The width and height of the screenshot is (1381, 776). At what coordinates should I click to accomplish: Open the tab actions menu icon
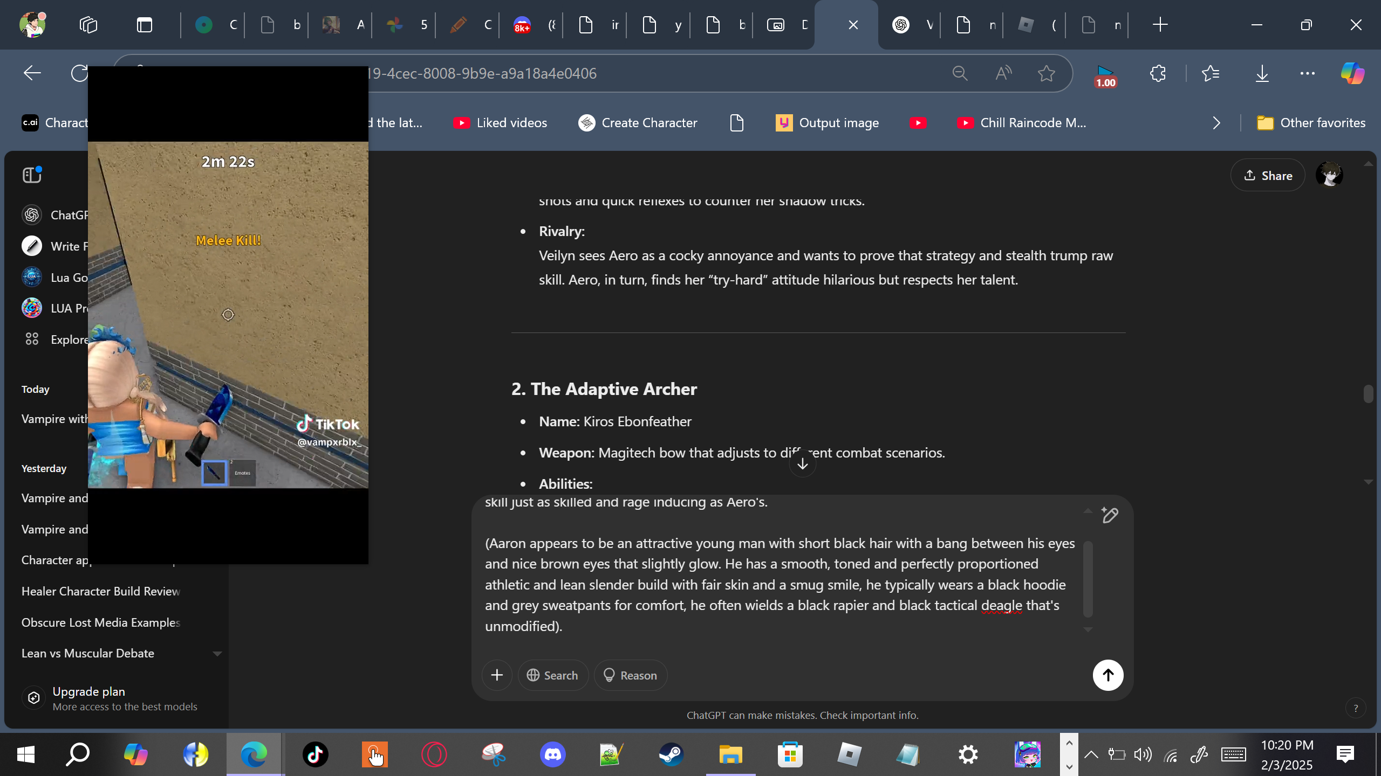point(145,25)
